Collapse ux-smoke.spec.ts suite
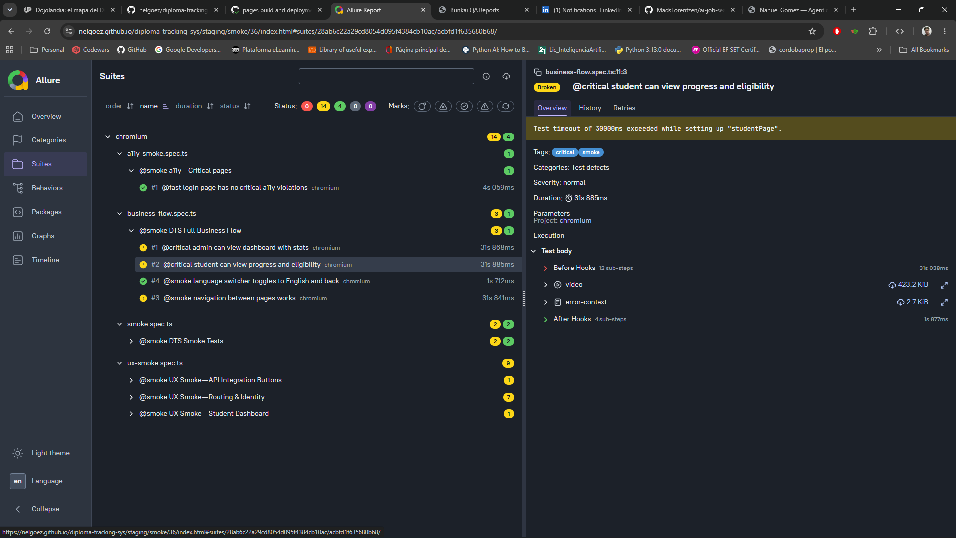 coord(119,363)
